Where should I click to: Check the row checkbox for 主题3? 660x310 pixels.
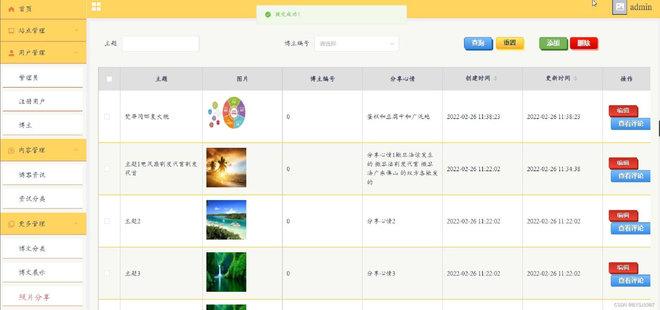(107, 273)
